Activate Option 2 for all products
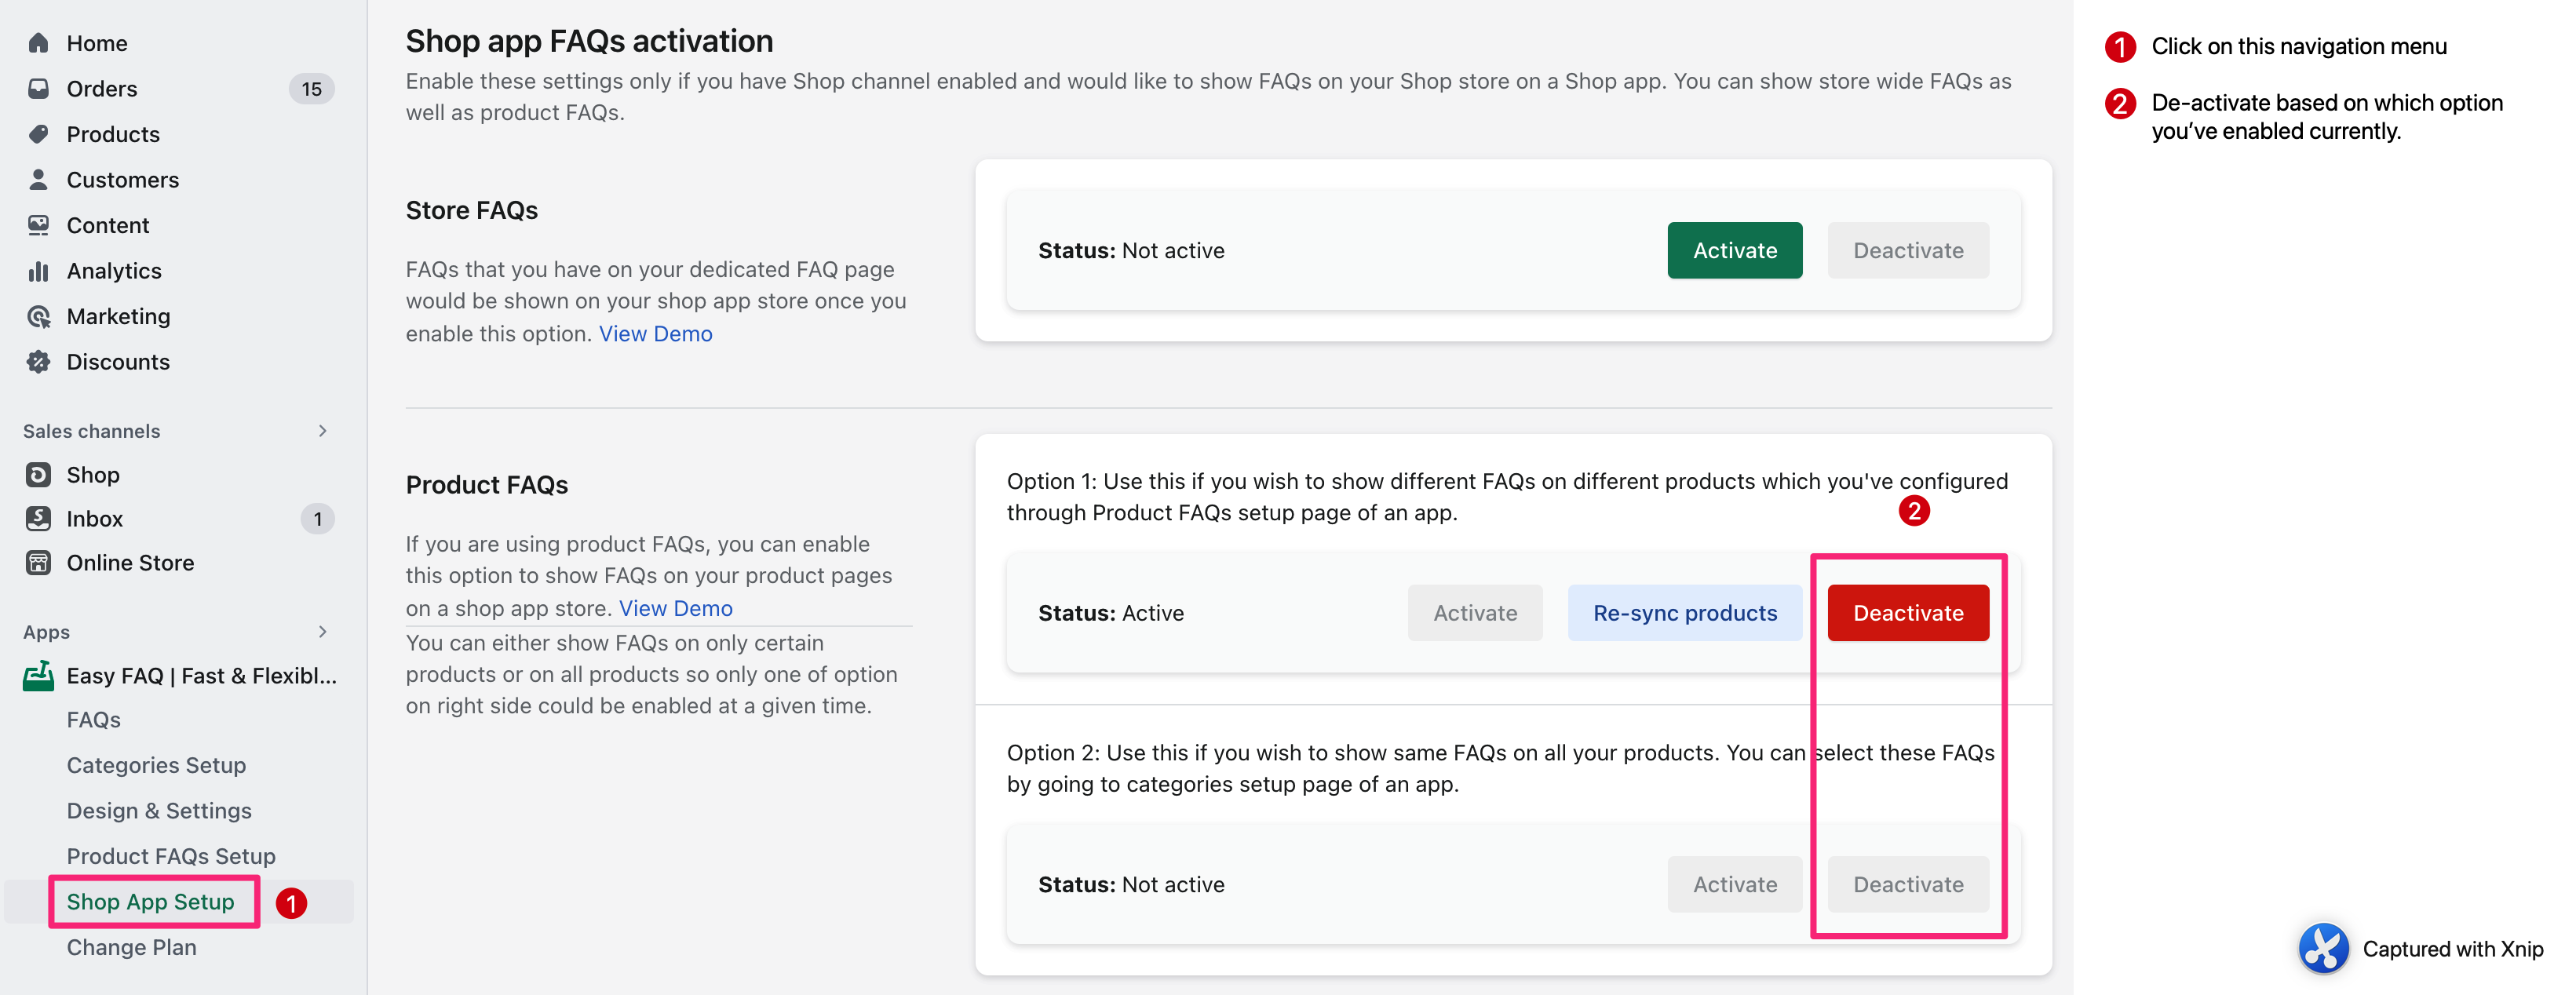 click(1734, 885)
